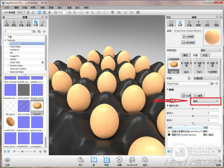
Task: Browse for texture file with folder icon
Action: (x=212, y=83)
